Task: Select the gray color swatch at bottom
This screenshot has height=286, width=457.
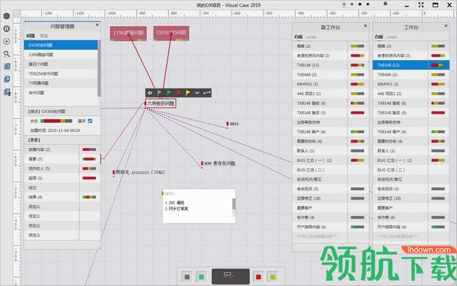Action: point(187,277)
